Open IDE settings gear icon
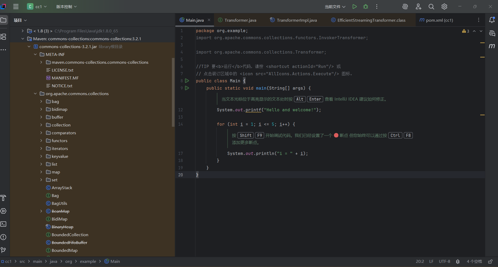 pyautogui.click(x=444, y=7)
